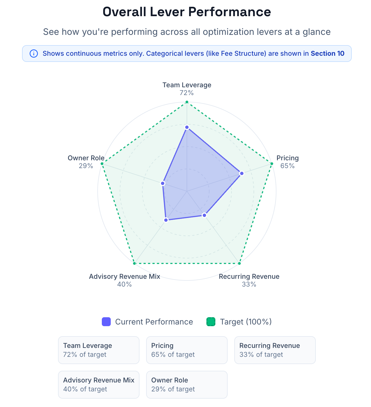
Task: Click the Recurring Revenue purple data point
Action: pos(204,215)
